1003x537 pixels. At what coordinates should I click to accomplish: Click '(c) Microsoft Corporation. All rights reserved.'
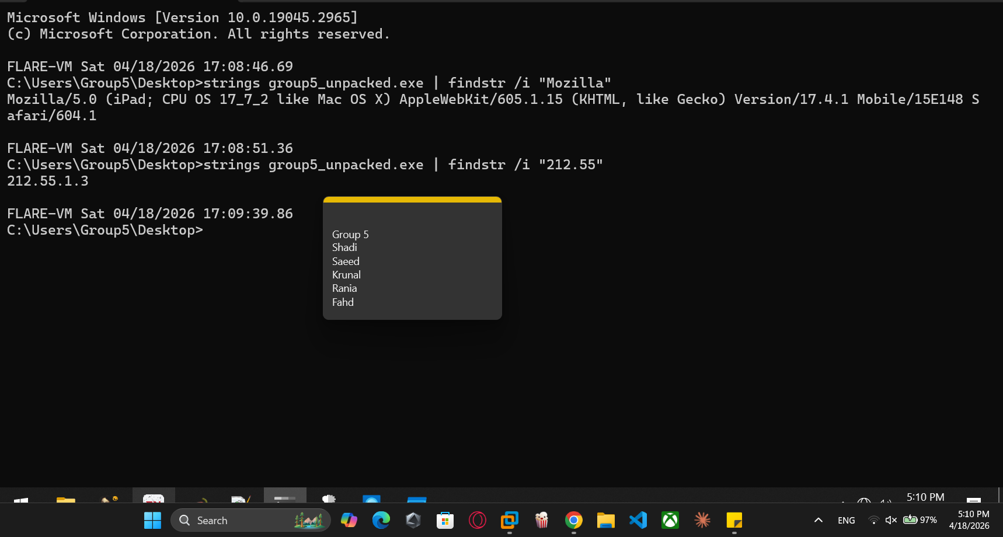[x=198, y=34]
